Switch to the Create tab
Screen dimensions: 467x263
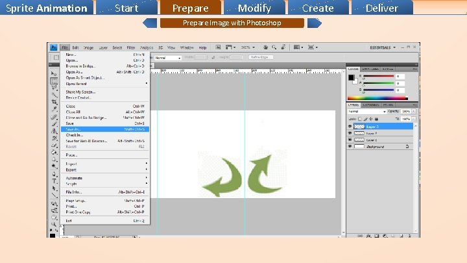click(x=318, y=8)
